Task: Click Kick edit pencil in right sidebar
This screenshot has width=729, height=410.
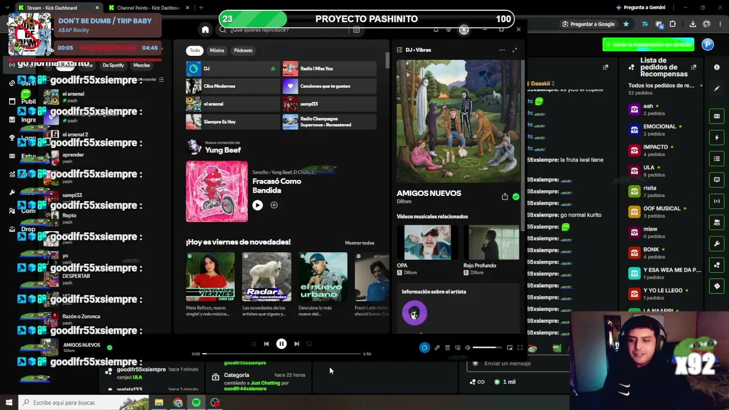Action: tap(717, 88)
